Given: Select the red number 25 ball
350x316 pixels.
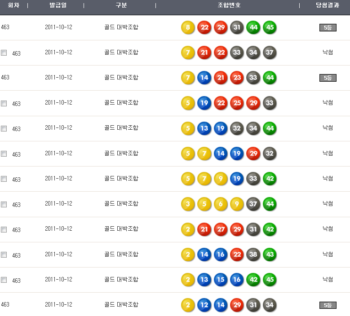Looking at the screenshot, I should tap(237, 103).
